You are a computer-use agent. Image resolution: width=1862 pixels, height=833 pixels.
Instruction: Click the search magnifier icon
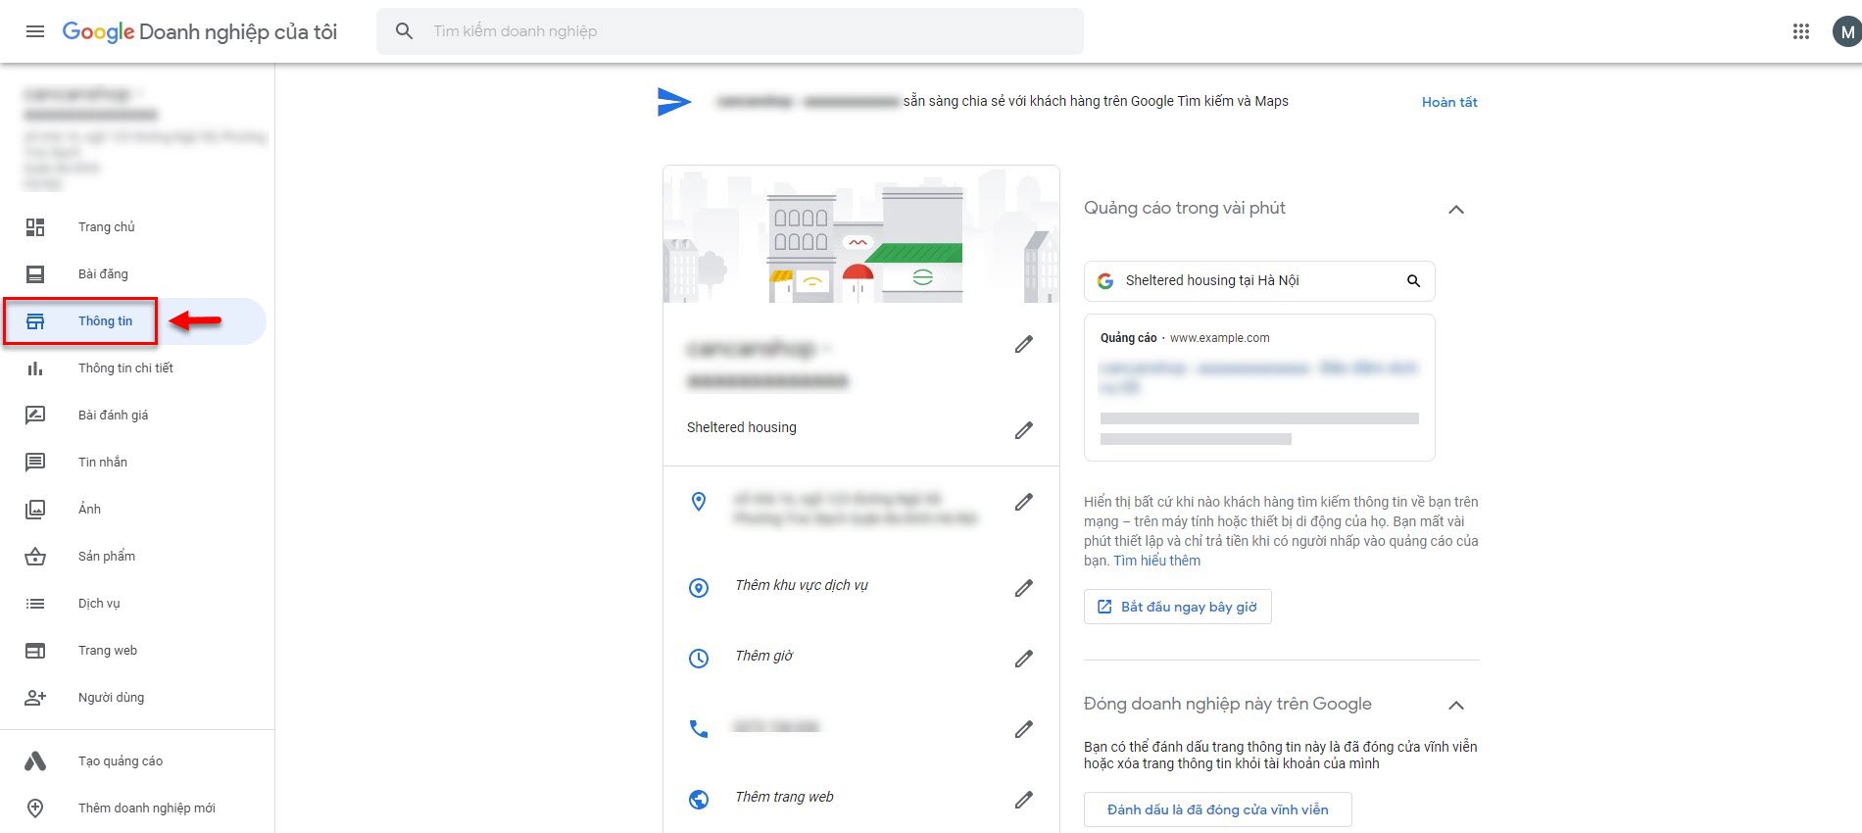click(x=404, y=31)
